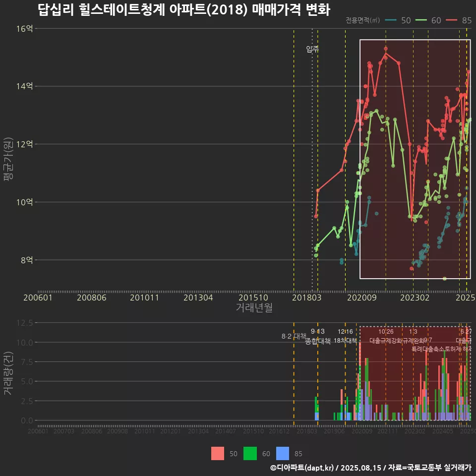This screenshot has width=476, height=476.
Task: Click the green 60㎡ line legend marker
Action: tap(421, 20)
